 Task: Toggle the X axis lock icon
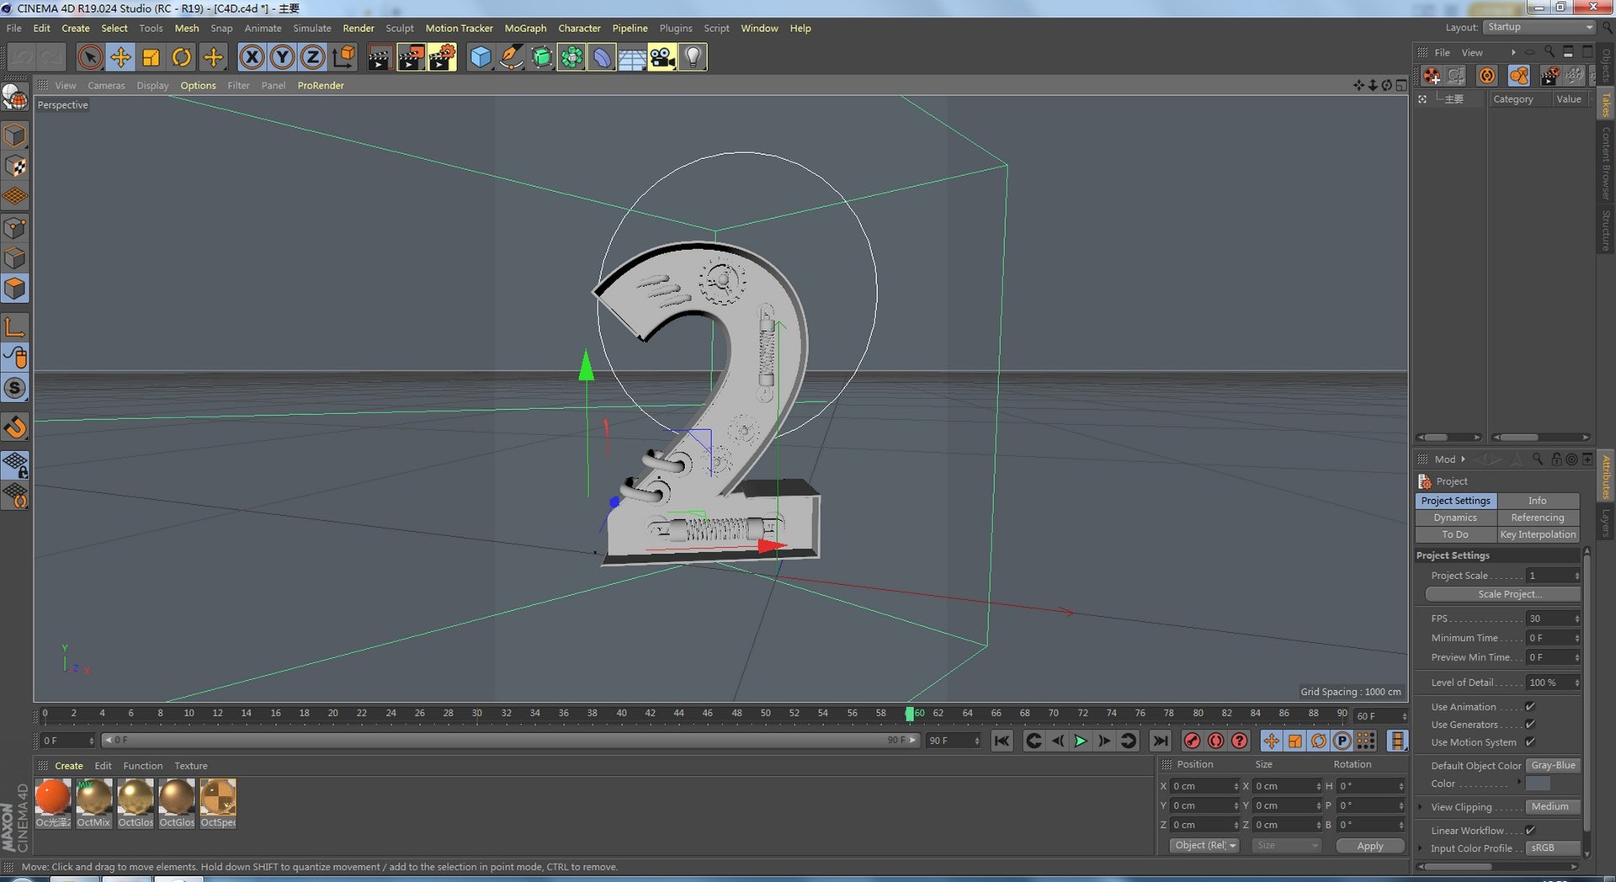click(x=252, y=57)
